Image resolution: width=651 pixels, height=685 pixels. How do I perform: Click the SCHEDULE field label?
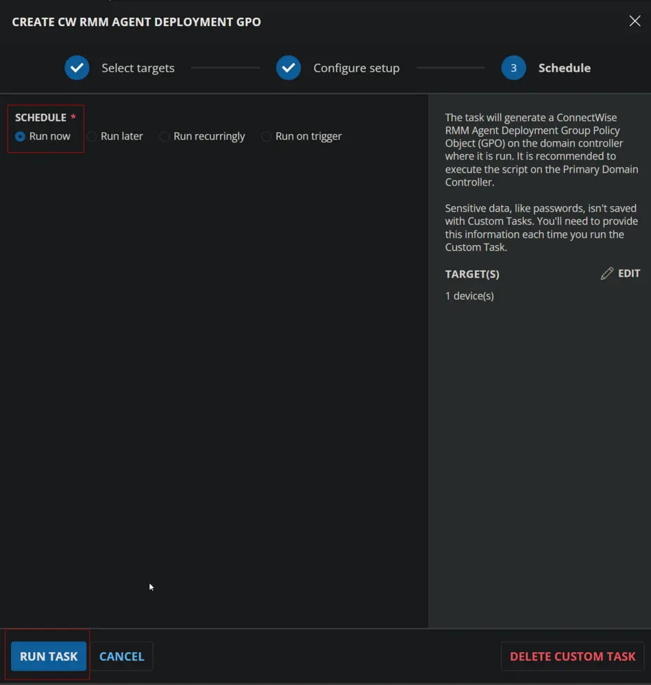point(40,118)
